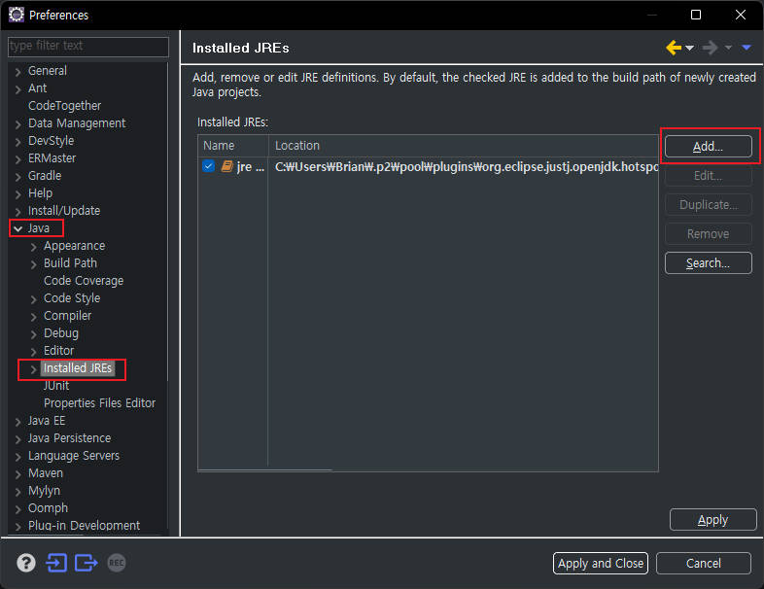Expand the Build Path subnode
Screen dimensions: 764x589
click(x=34, y=264)
